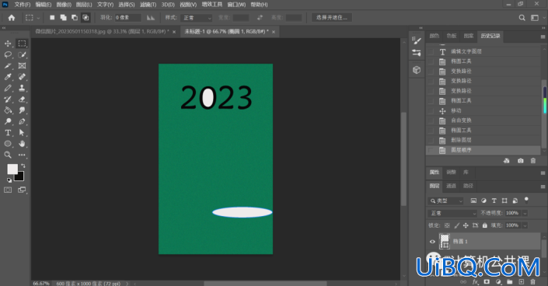This screenshot has width=548, height=286.
Task: Toggle filter for pixel layers
Action: pyautogui.click(x=473, y=201)
